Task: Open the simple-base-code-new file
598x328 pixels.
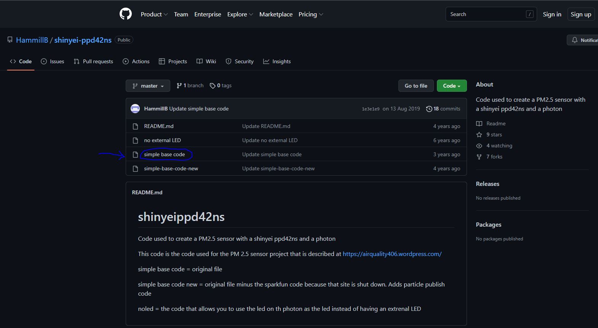Action: pyautogui.click(x=171, y=168)
